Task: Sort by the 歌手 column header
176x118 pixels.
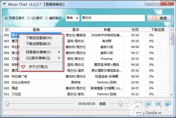Action: [x=76, y=30]
